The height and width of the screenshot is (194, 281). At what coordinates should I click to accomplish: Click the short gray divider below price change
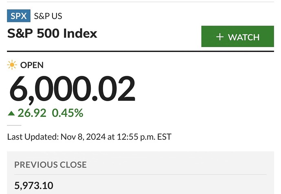14,125
